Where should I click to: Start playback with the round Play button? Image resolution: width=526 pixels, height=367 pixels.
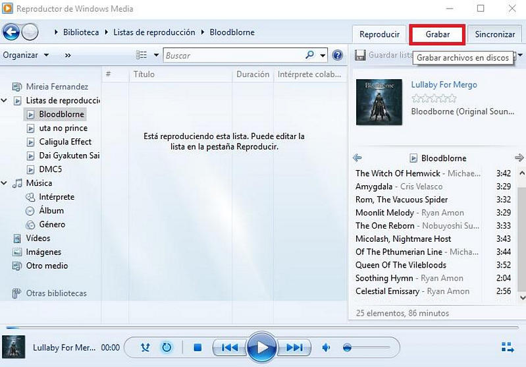261,347
